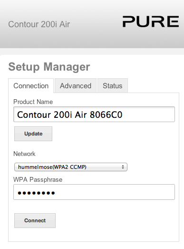Click the Connect button
The height and width of the screenshot is (249, 184).
tap(35, 220)
